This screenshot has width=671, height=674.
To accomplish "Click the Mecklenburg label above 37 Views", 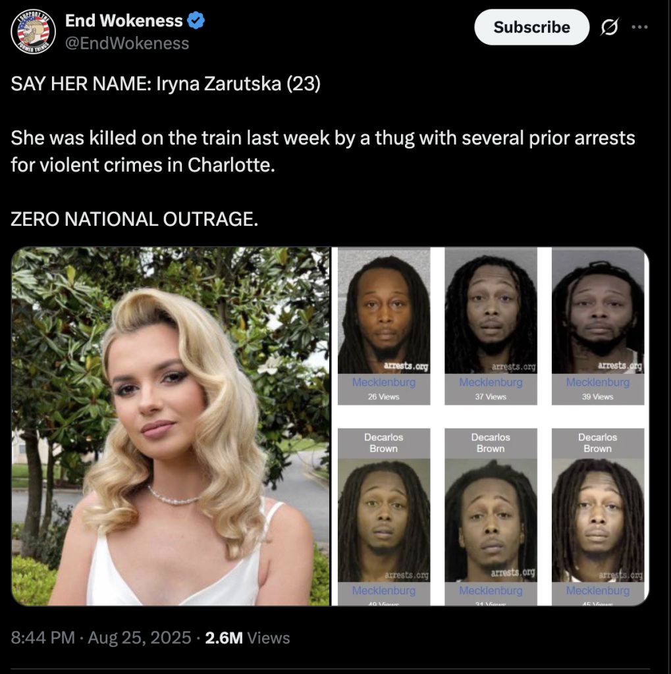I will (x=491, y=382).
